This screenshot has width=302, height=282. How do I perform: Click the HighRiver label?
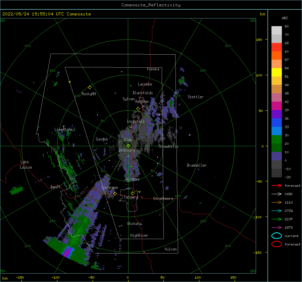tap(139, 235)
